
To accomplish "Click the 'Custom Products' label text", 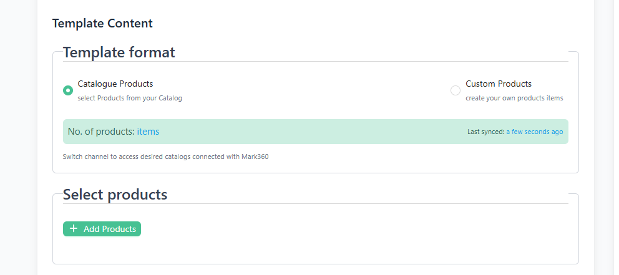I will coord(499,84).
